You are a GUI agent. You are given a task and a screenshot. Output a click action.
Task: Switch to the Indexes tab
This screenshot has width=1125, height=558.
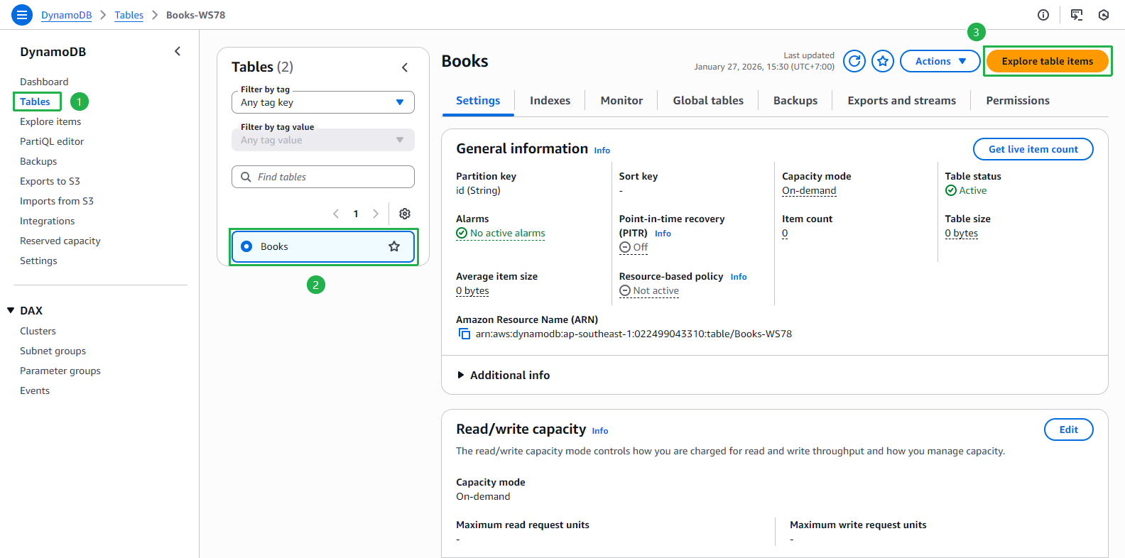point(550,101)
